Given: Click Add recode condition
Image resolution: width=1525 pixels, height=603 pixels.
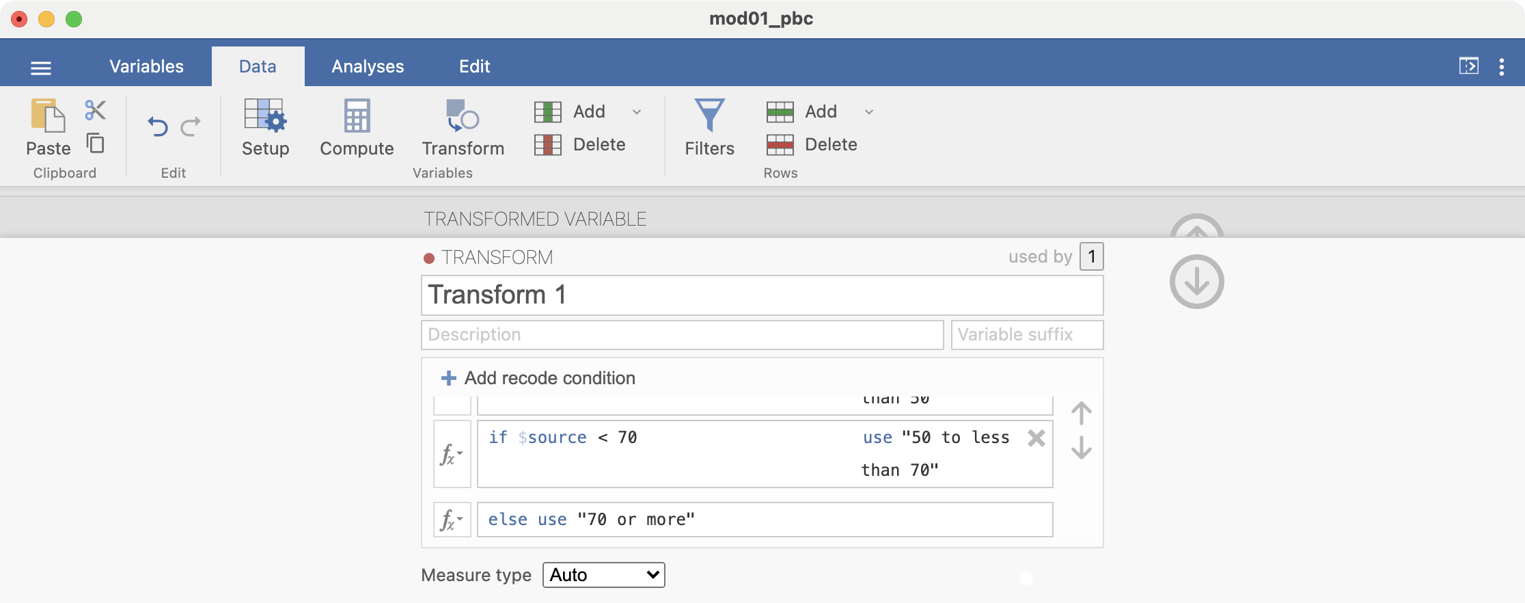Looking at the screenshot, I should [x=538, y=378].
